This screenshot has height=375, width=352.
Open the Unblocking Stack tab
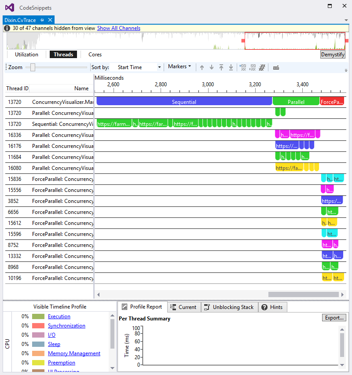pyautogui.click(x=230, y=307)
